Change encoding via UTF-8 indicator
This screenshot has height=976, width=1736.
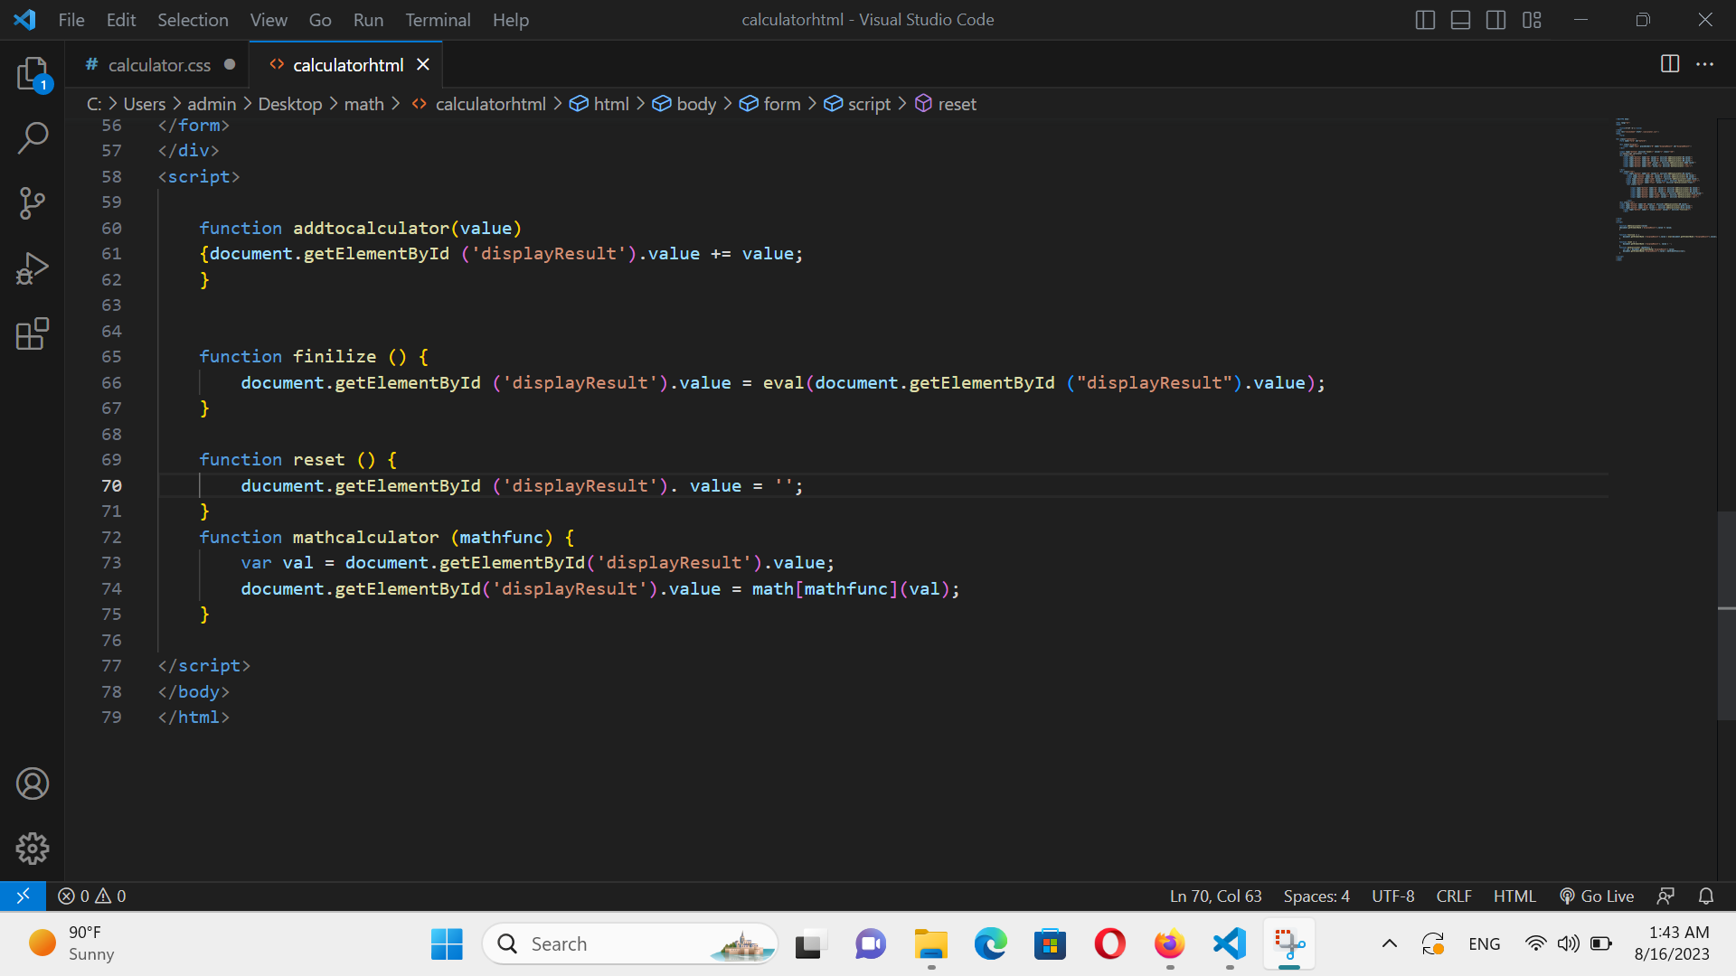(x=1392, y=896)
